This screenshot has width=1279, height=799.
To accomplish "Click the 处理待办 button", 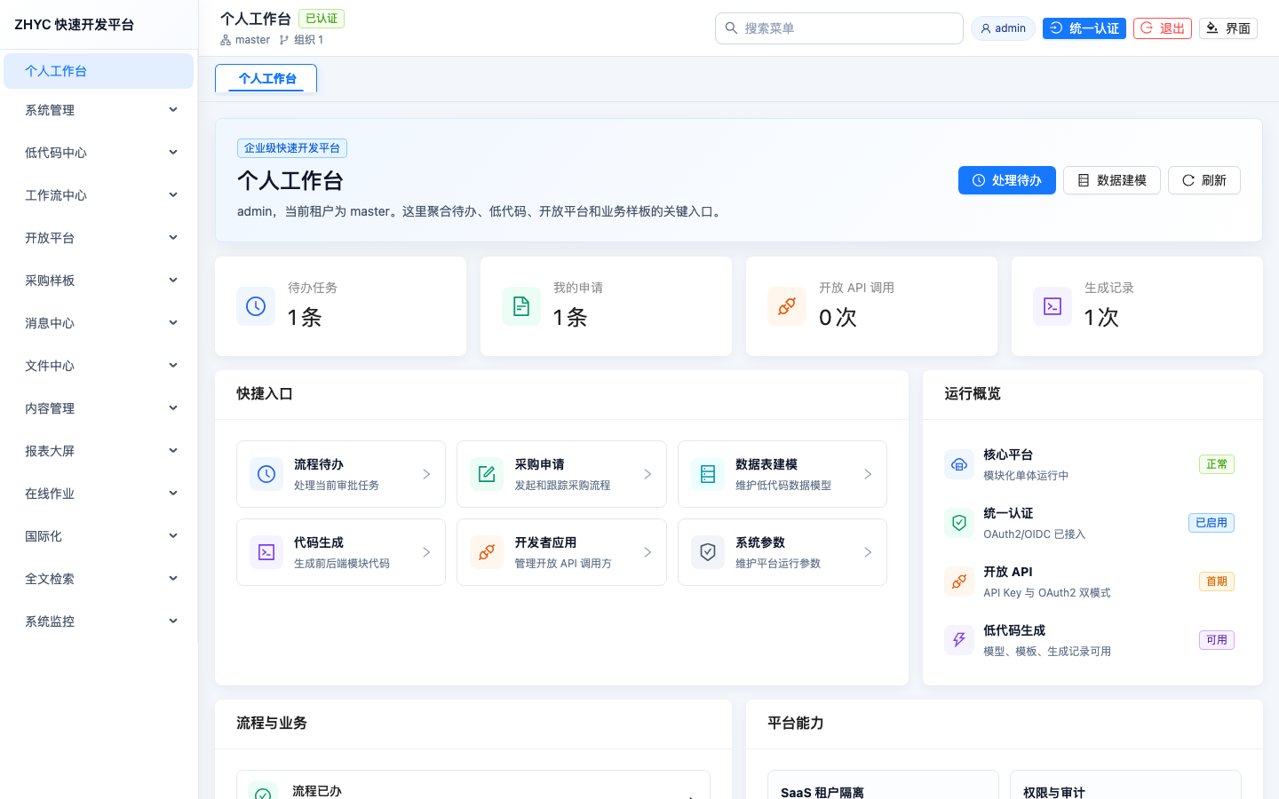I will (x=1007, y=180).
